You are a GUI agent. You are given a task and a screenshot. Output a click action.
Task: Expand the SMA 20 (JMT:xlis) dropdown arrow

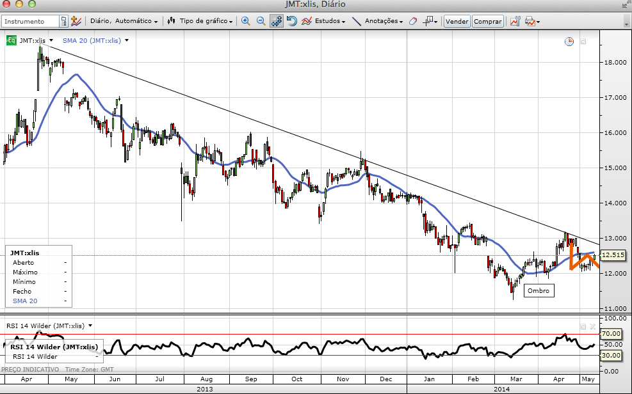[x=127, y=40]
